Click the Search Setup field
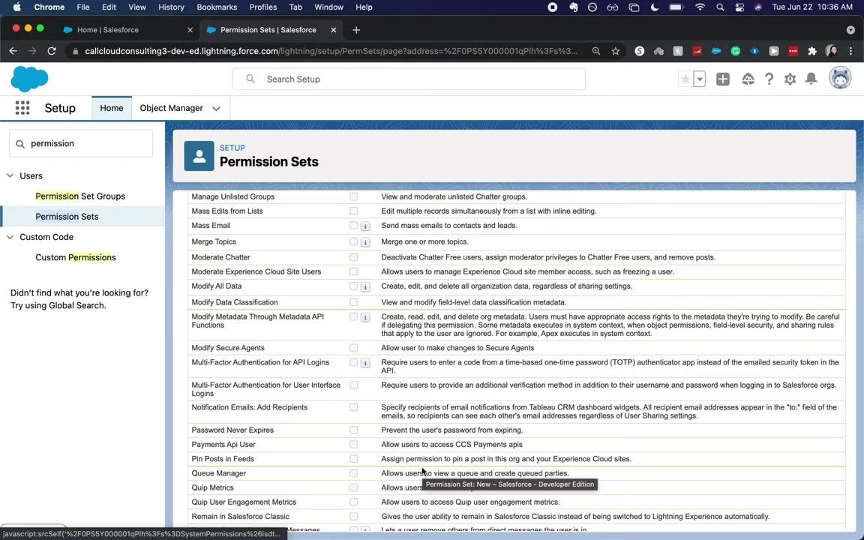Image resolution: width=864 pixels, height=540 pixels. (409, 79)
